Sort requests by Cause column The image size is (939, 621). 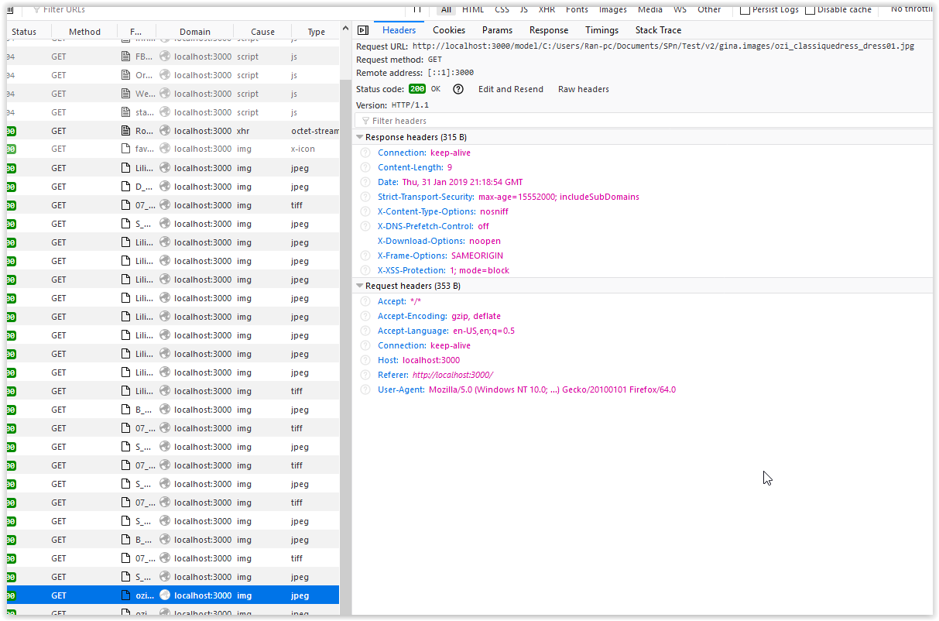(x=262, y=32)
